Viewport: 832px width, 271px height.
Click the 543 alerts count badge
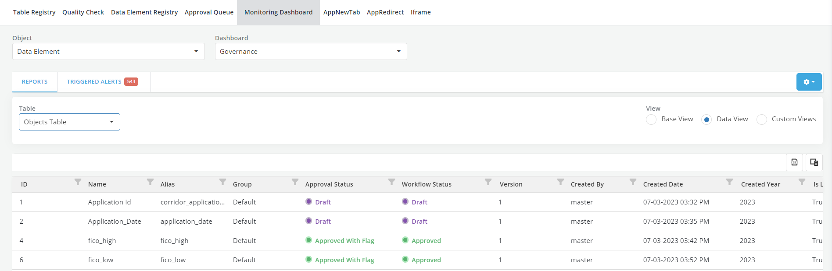[x=131, y=82]
